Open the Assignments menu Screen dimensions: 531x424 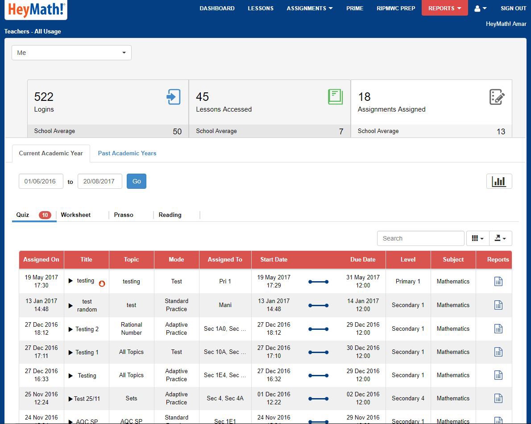point(310,8)
